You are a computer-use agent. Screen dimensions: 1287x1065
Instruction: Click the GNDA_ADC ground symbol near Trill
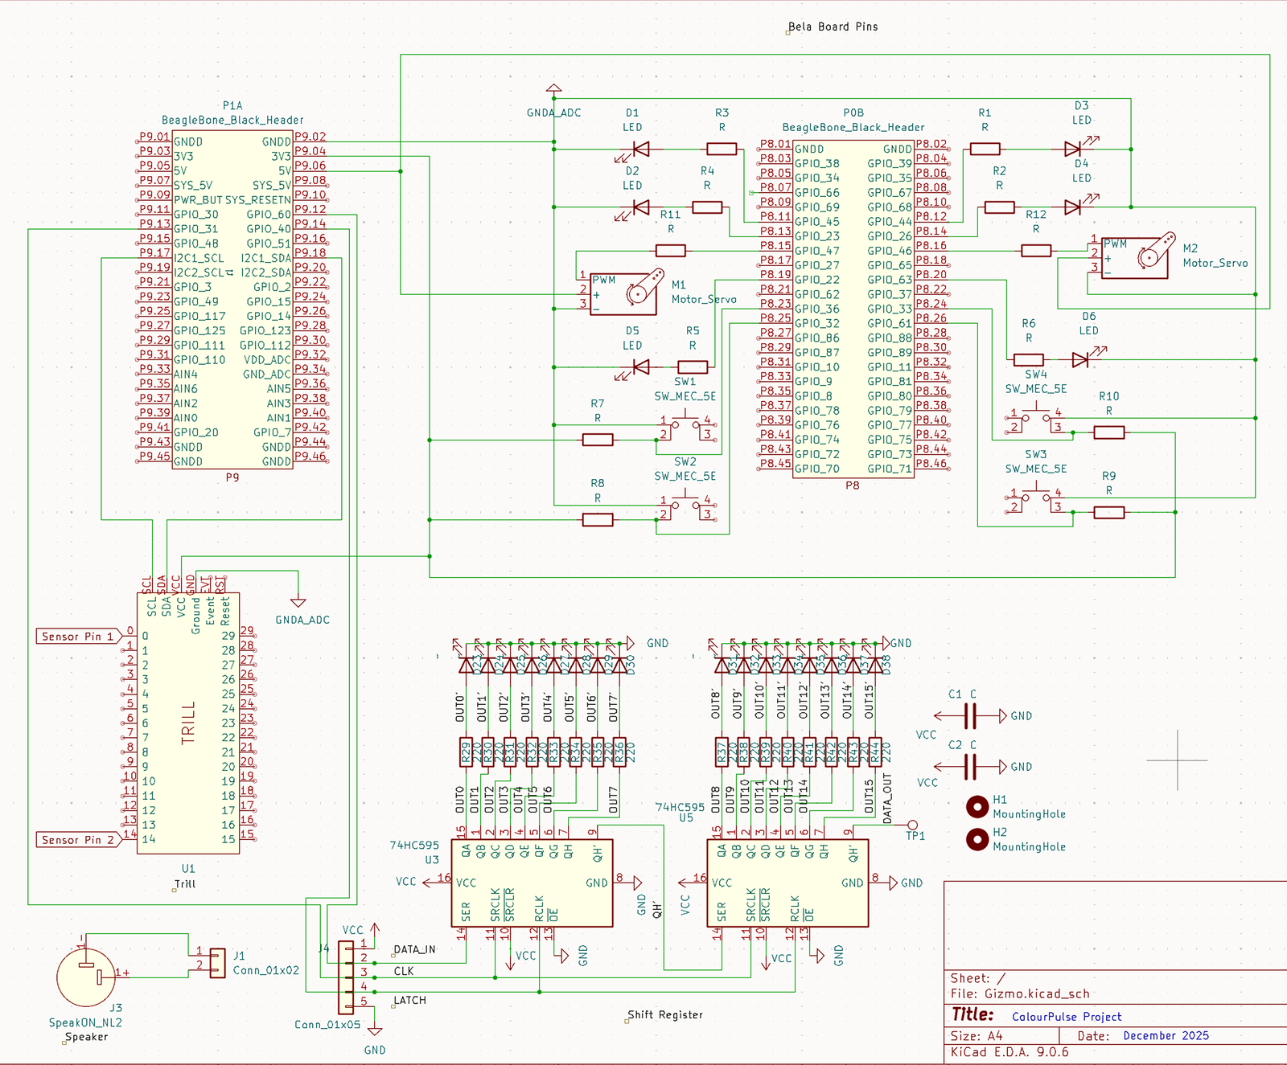tap(298, 602)
